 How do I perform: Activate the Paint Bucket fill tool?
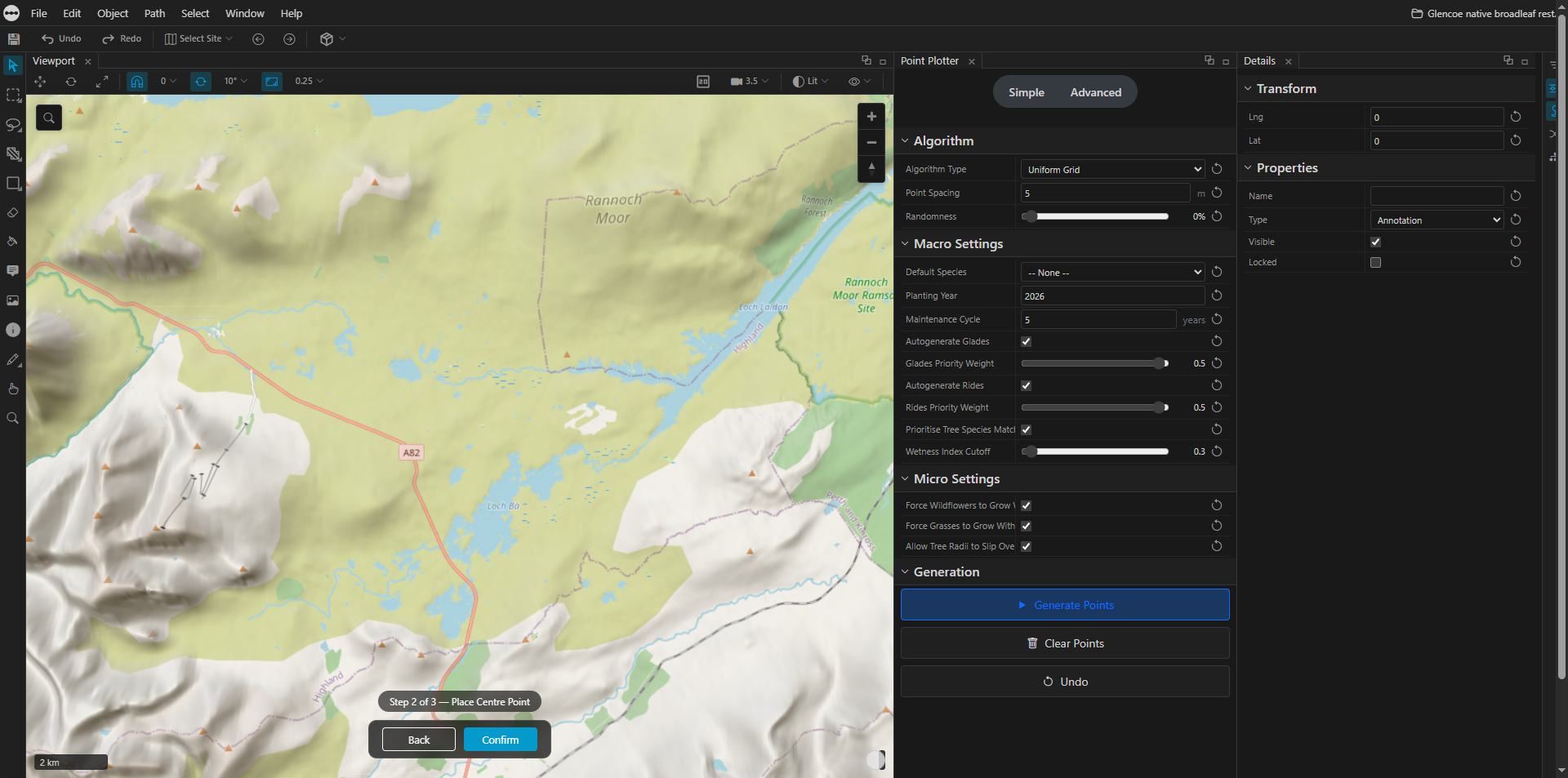pyautogui.click(x=13, y=242)
